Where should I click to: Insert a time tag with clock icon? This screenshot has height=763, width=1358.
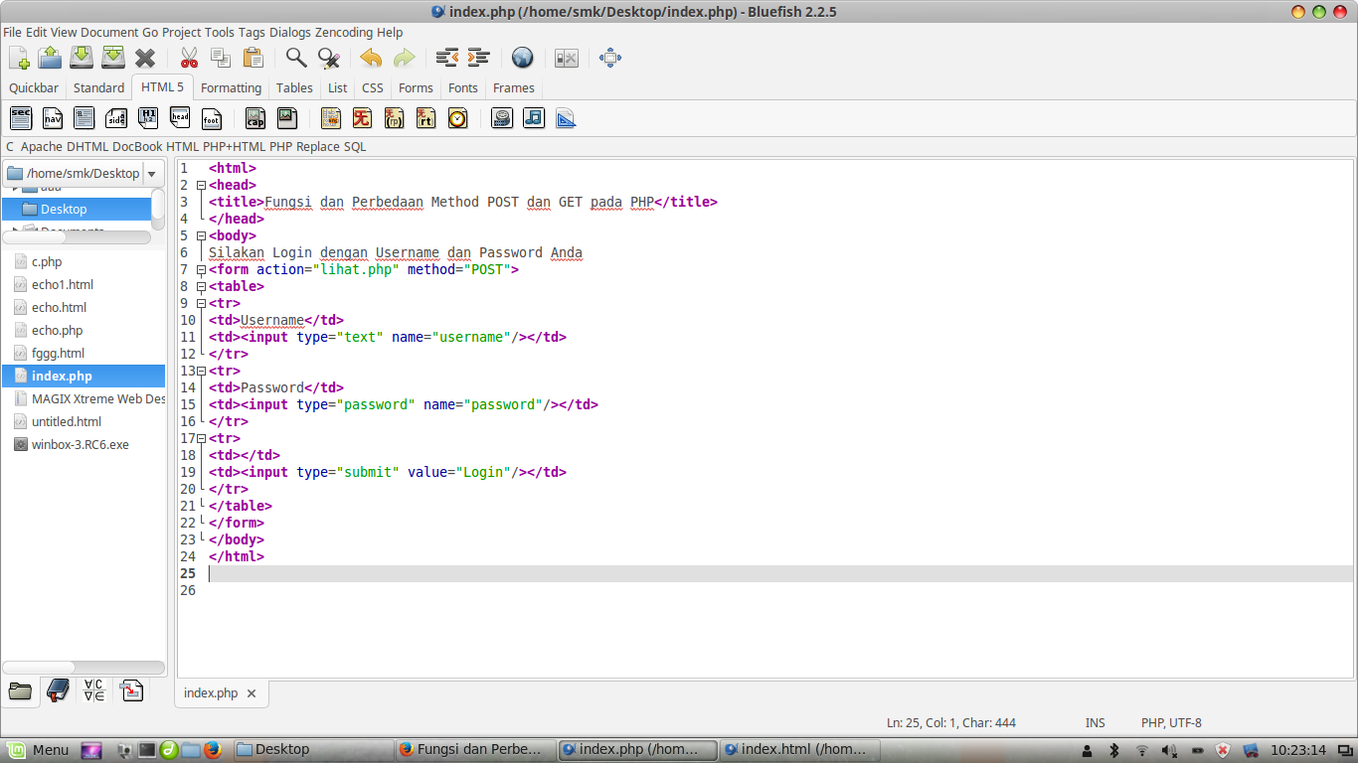click(457, 118)
